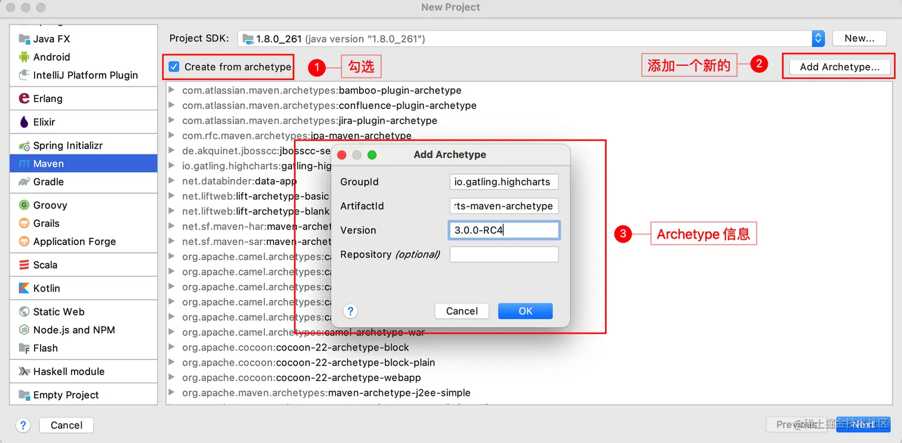Screen dimensions: 902x443
Task: Expand the cocoon-22-archetype-block-plain entry
Action: pos(172,362)
